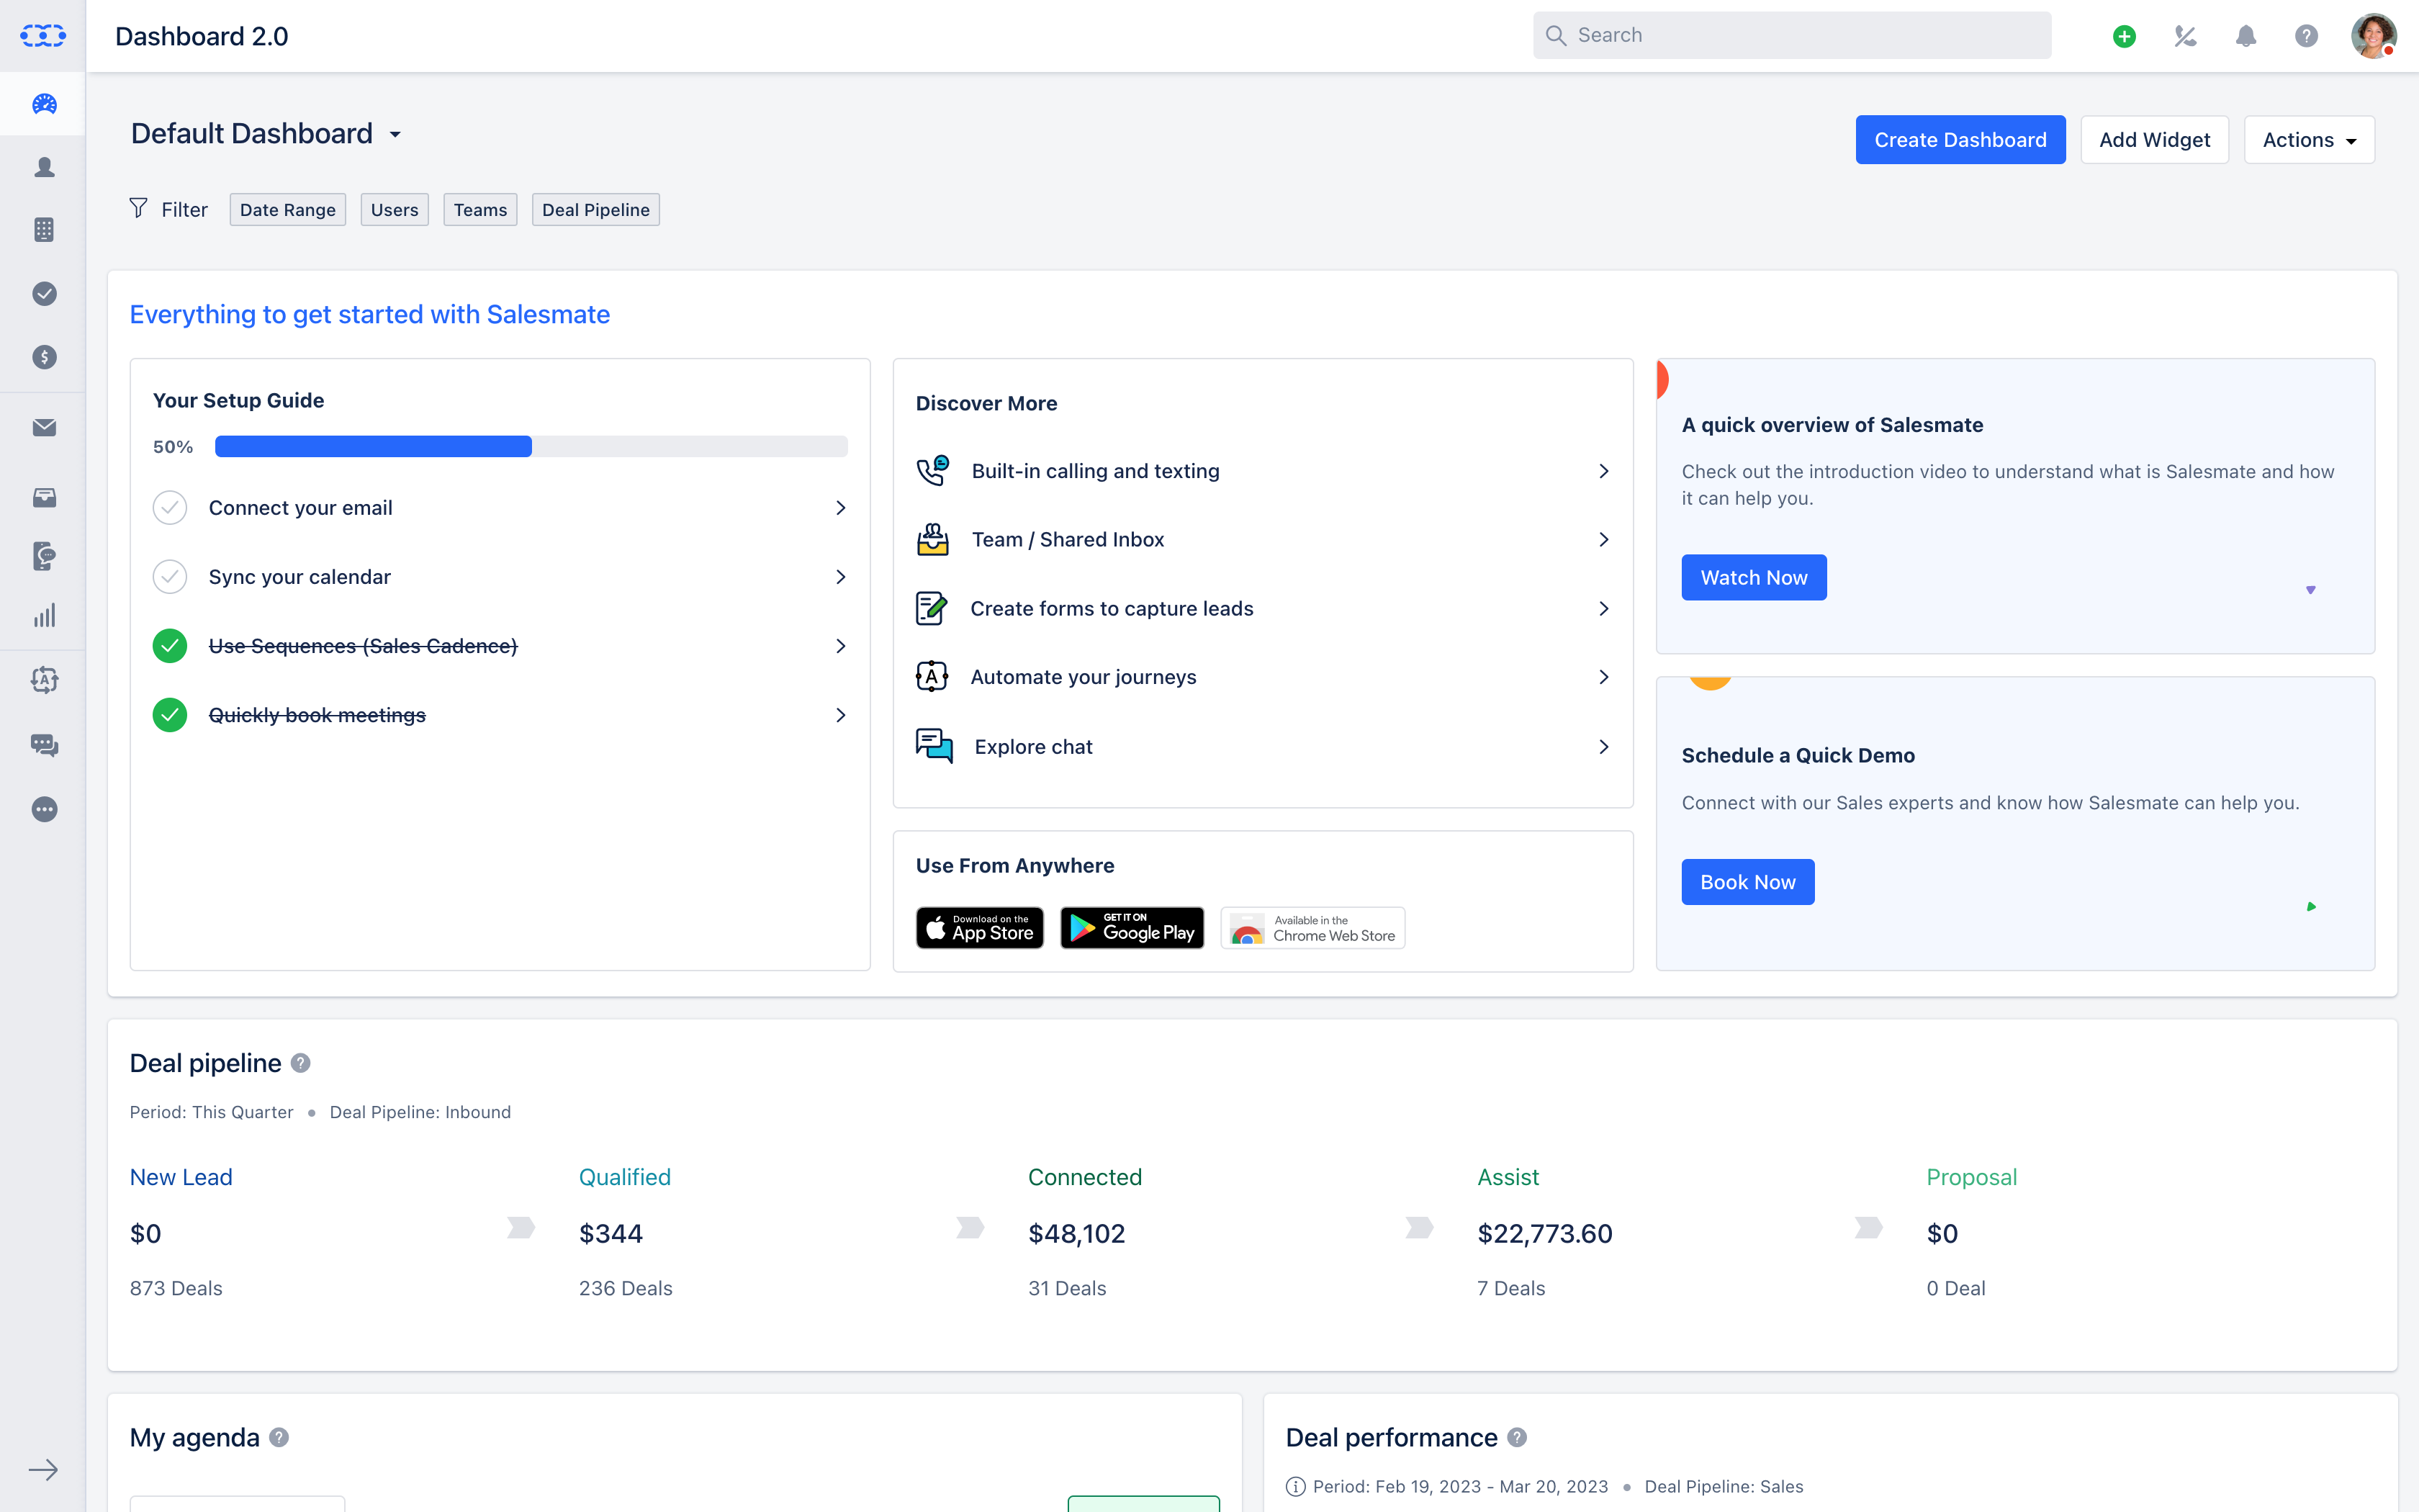
Task: Open the App Store download badge
Action: 980,928
